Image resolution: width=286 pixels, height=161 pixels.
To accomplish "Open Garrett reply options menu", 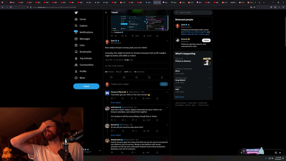I will point(167,125).
